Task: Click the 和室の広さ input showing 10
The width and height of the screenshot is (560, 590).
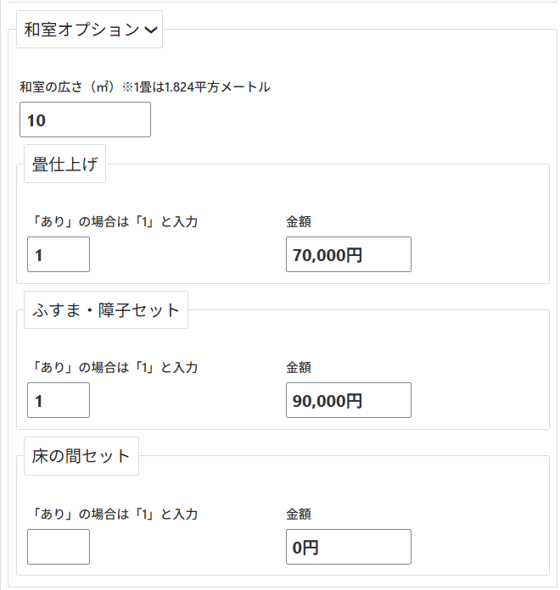Action: click(x=85, y=120)
